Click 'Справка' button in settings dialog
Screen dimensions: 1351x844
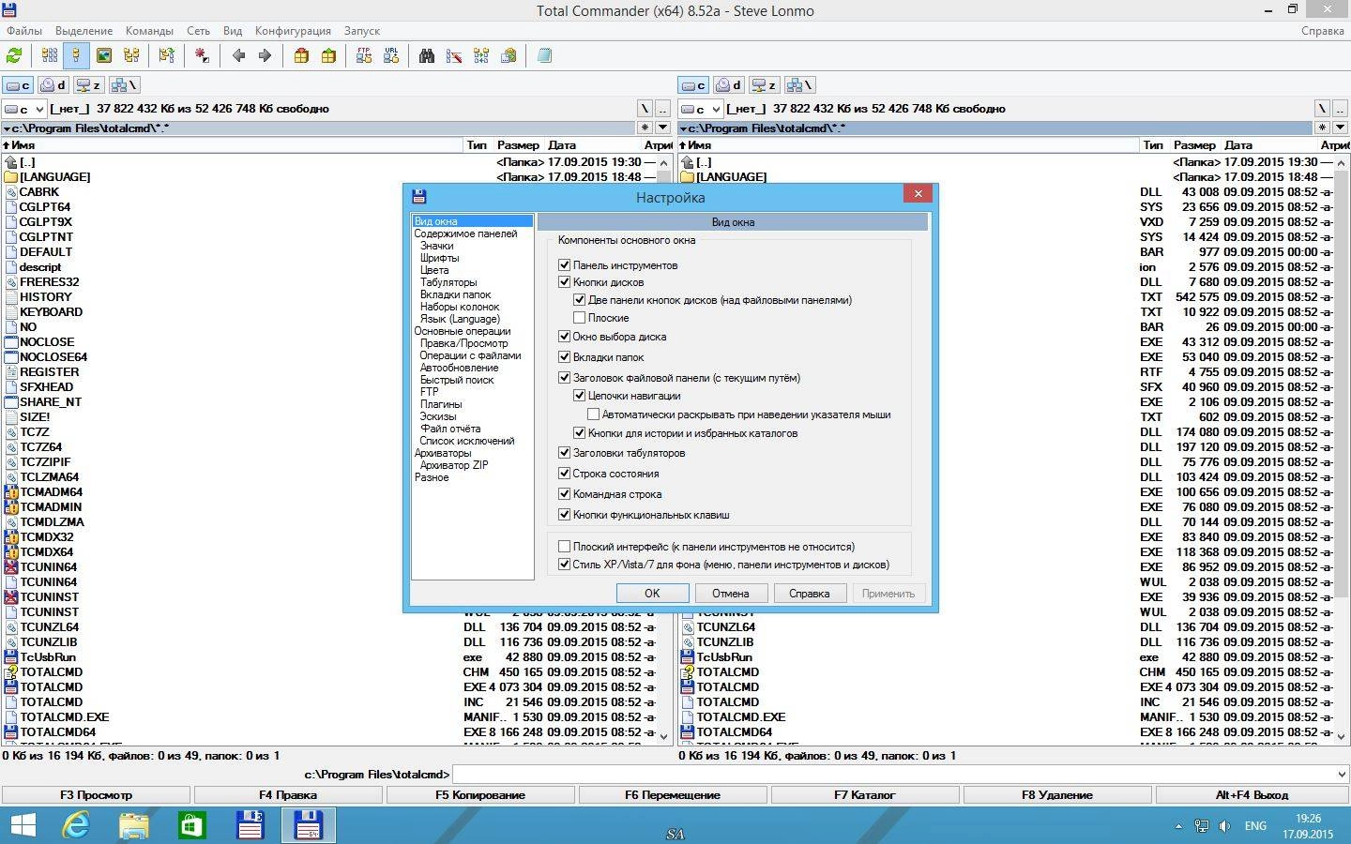pyautogui.click(x=810, y=594)
